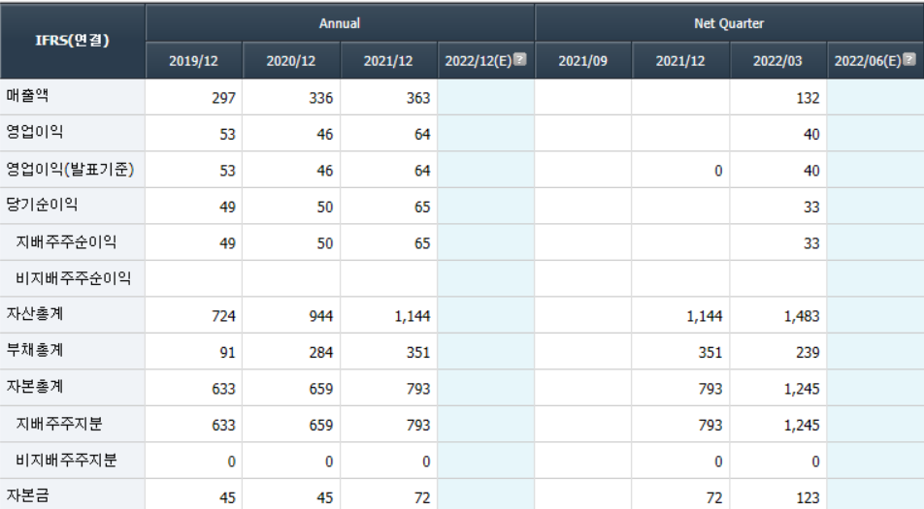Click 자본금 value 123 for 2022/03
The height and width of the screenshot is (509, 924).
coord(808,497)
